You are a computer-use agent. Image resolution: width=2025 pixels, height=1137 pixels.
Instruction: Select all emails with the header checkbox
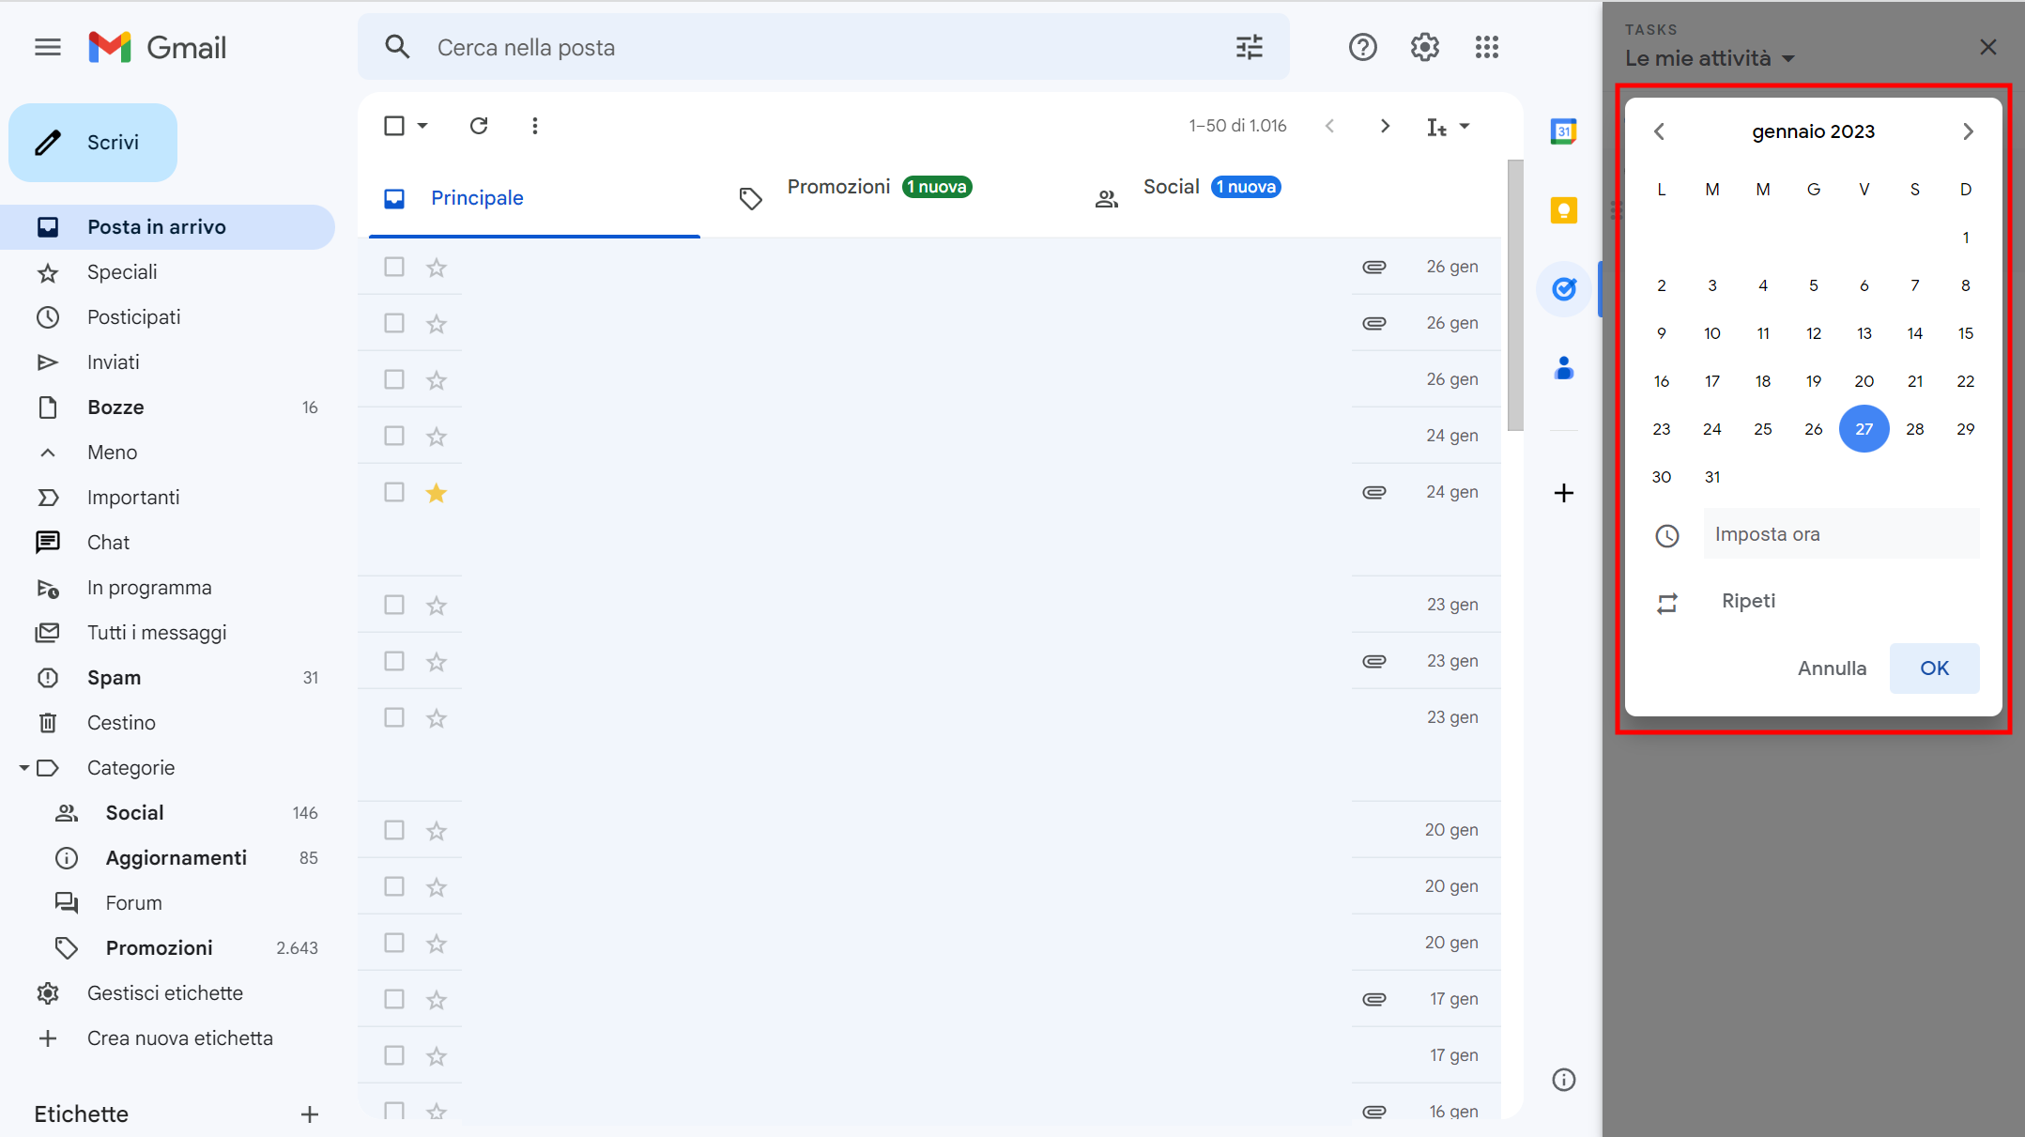coord(394,125)
